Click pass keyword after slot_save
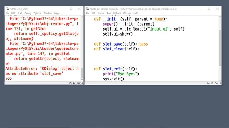The width and height of the screenshot is (229, 128). click(143, 44)
